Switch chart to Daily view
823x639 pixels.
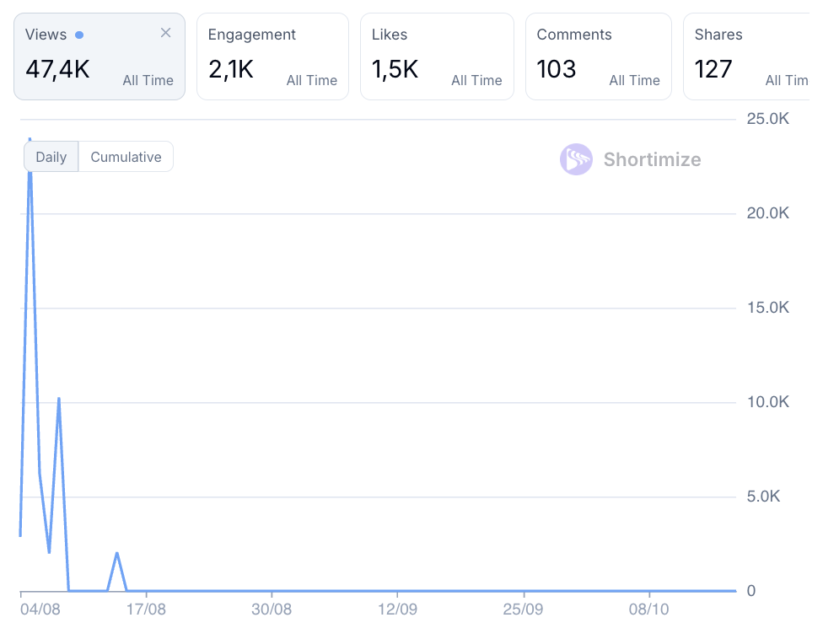pyautogui.click(x=51, y=157)
